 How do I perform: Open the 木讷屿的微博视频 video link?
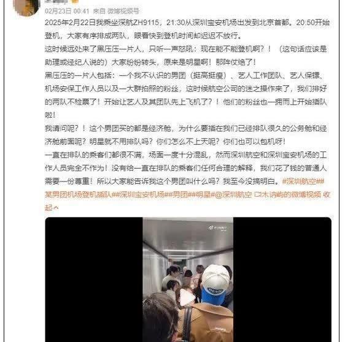[x=290, y=195]
